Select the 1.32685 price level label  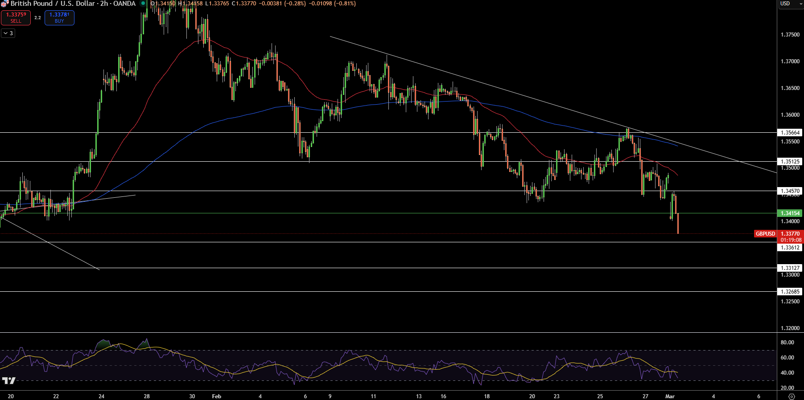[790, 292]
